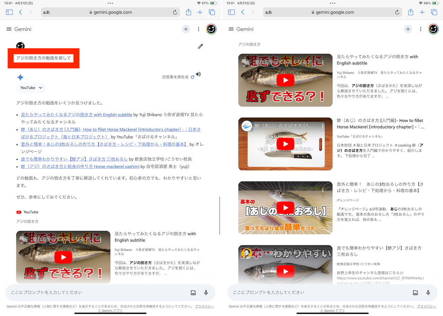The width and height of the screenshot is (443, 316).
Task: Tap microphone in right prompt bar
Action: point(428,292)
